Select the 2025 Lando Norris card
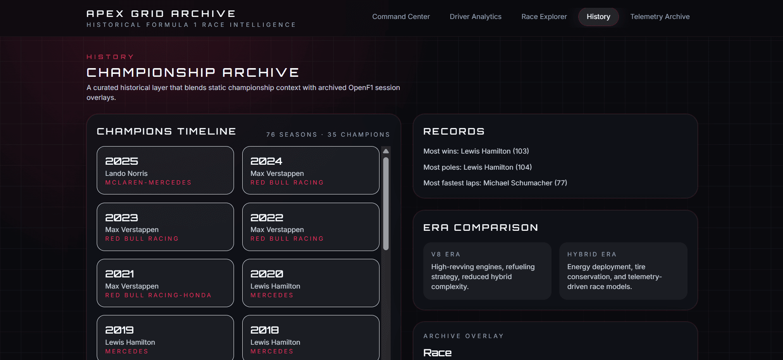Image resolution: width=783 pixels, height=360 pixels. [x=165, y=170]
